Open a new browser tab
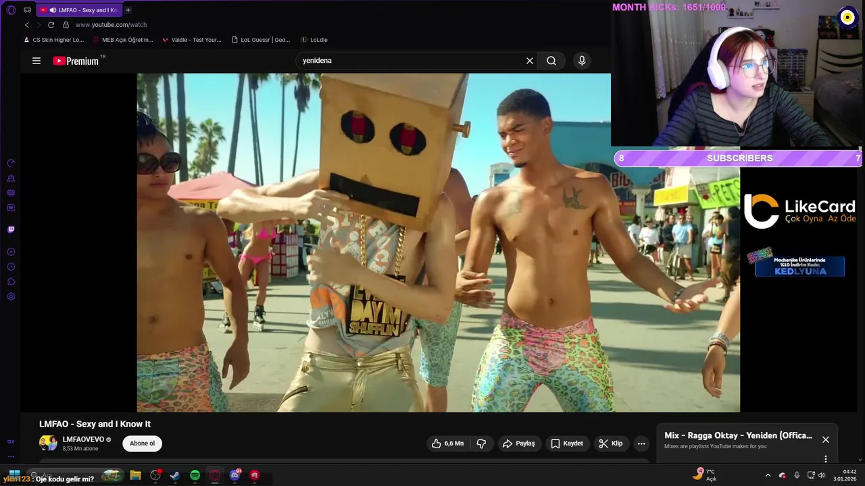 pyautogui.click(x=128, y=10)
